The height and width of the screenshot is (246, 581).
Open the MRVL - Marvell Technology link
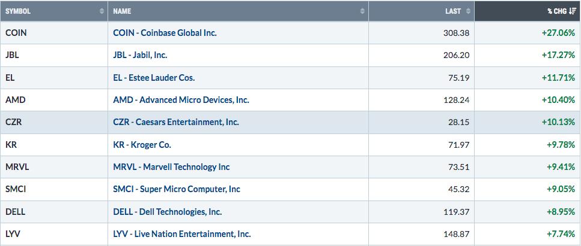tap(172, 167)
